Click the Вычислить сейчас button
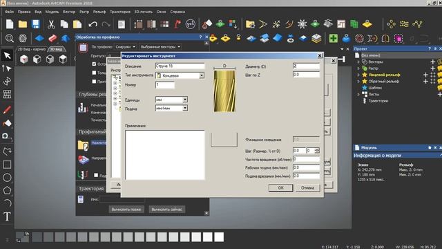 pos(166,210)
